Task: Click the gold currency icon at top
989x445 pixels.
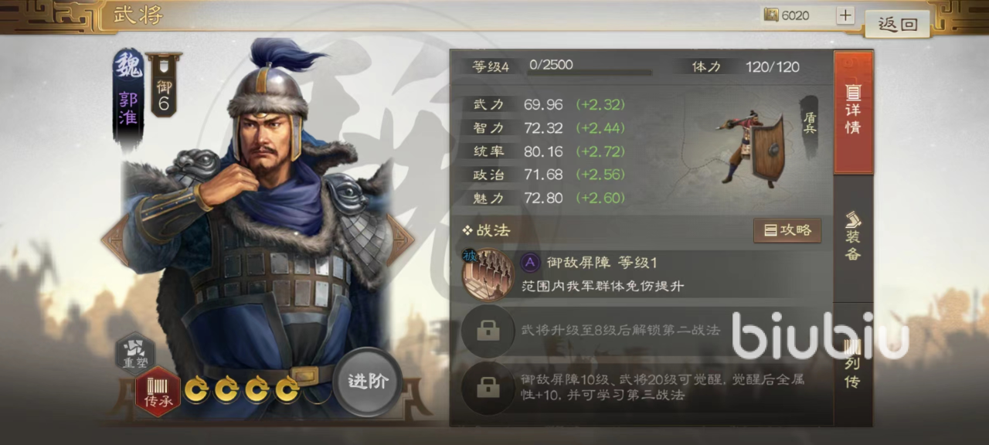Action: 770,15
